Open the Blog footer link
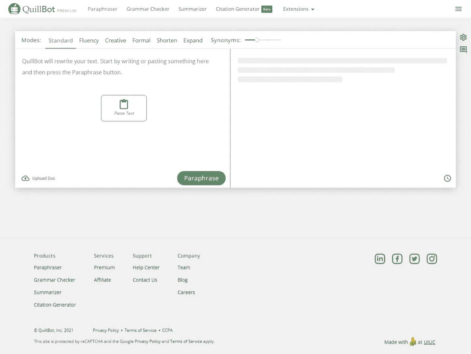Viewport: 471px width, 354px height. [x=182, y=280]
